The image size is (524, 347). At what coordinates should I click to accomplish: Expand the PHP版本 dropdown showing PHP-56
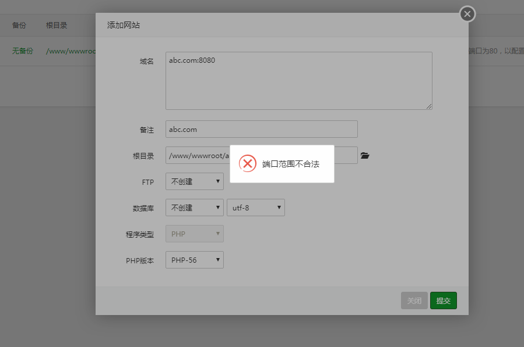click(194, 260)
